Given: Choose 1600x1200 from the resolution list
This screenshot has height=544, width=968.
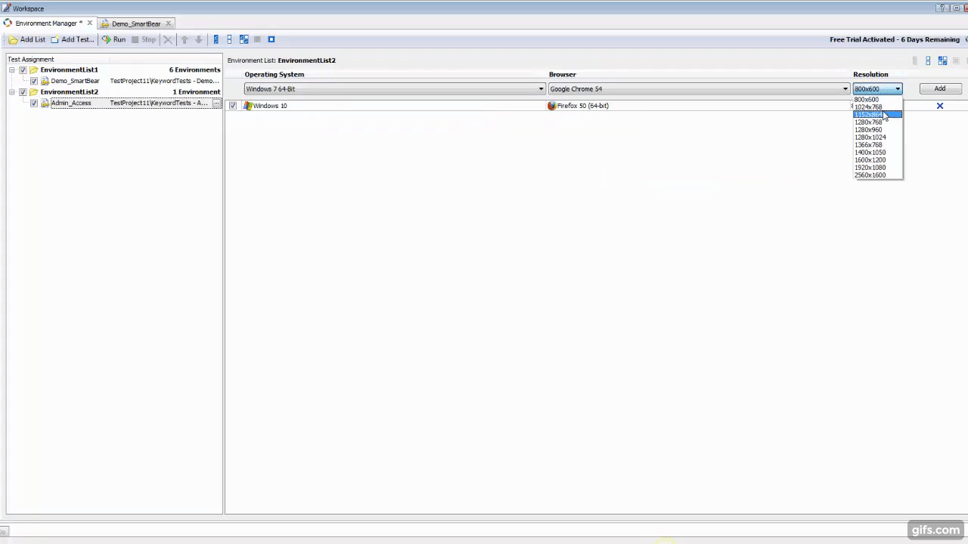Looking at the screenshot, I should [877, 160].
